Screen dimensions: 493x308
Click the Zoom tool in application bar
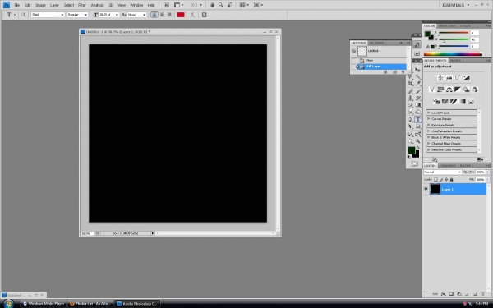click(221, 5)
